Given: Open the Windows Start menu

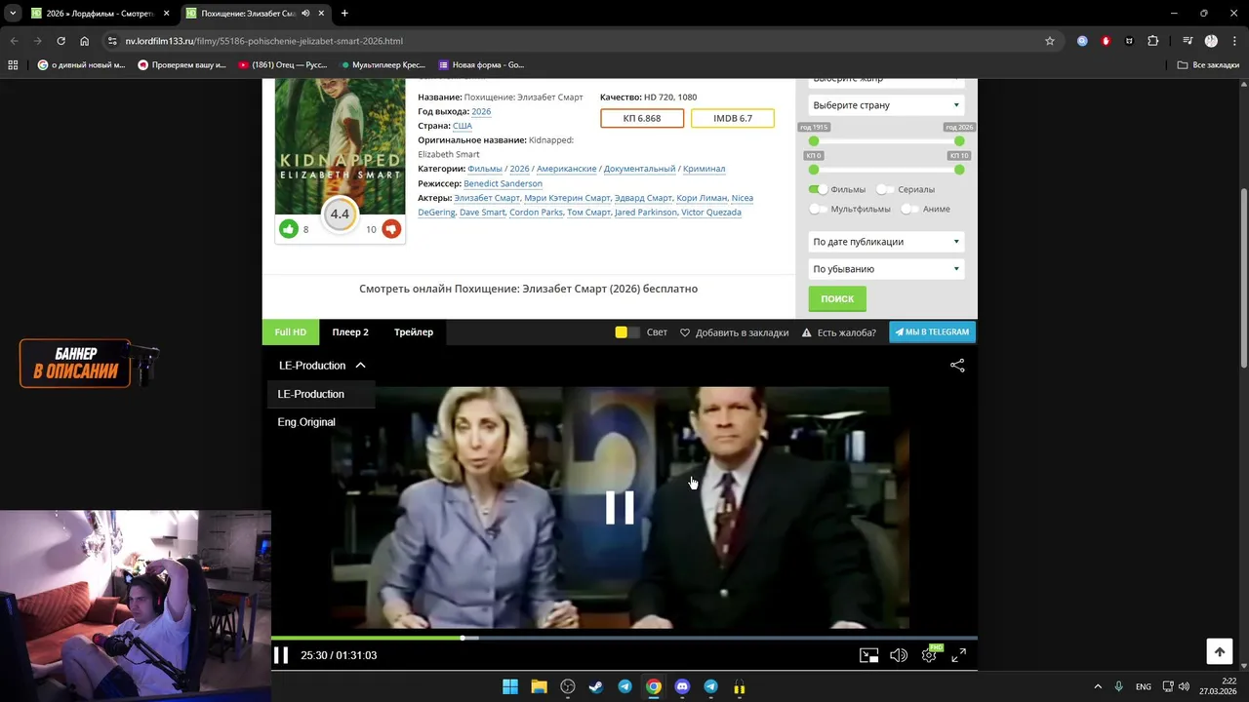Looking at the screenshot, I should (510, 686).
